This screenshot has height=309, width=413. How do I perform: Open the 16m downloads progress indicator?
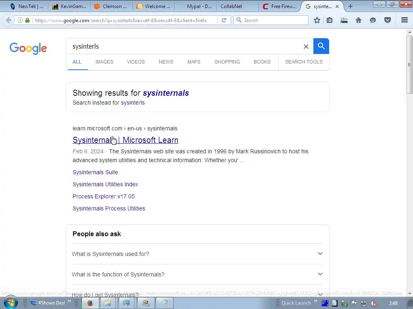click(x=344, y=20)
